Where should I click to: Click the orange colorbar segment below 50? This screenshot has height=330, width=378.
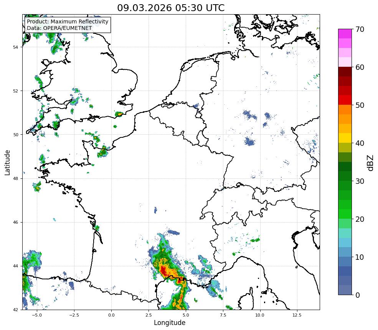point(345,110)
